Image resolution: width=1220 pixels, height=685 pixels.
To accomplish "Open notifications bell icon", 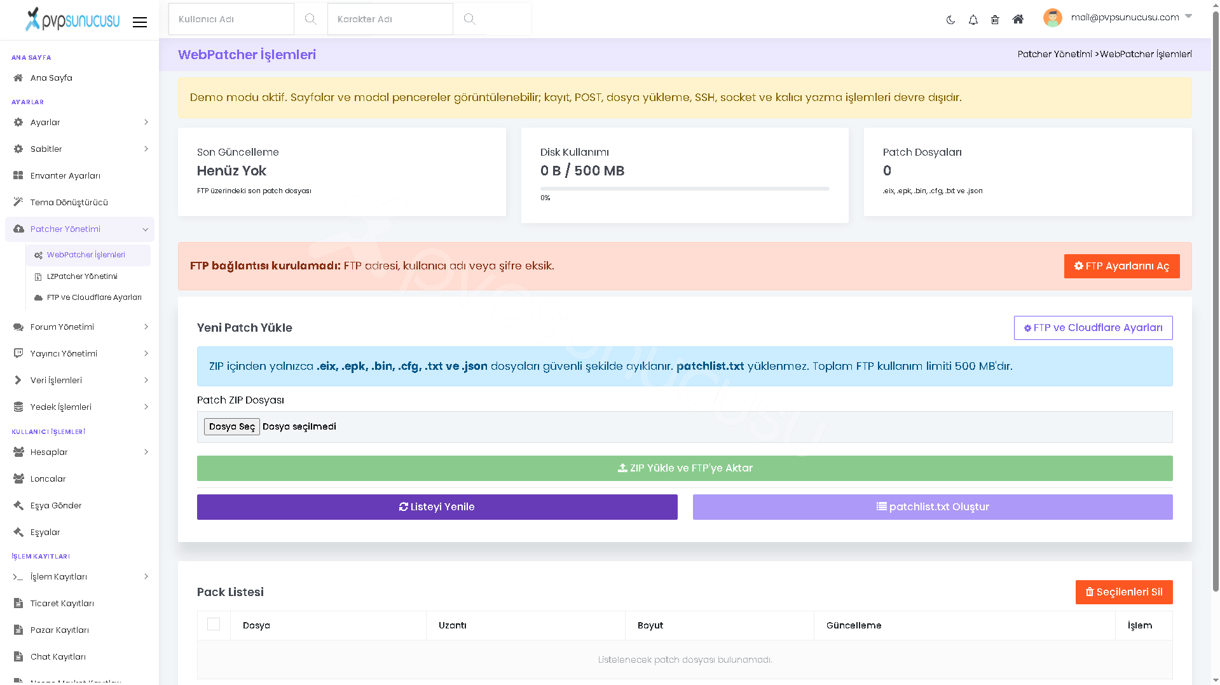I will click(x=973, y=20).
